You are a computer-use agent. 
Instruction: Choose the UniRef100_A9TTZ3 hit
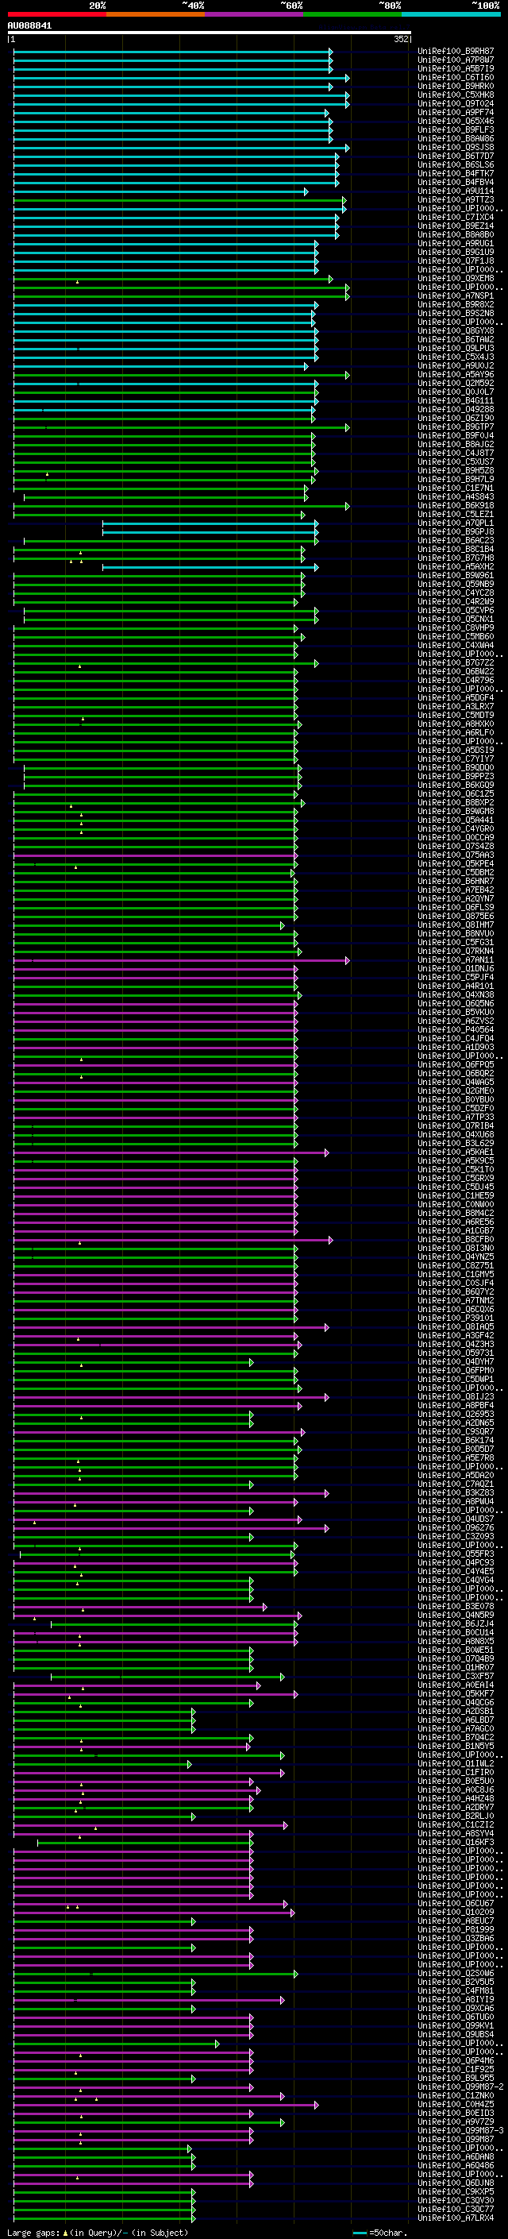click(x=456, y=200)
